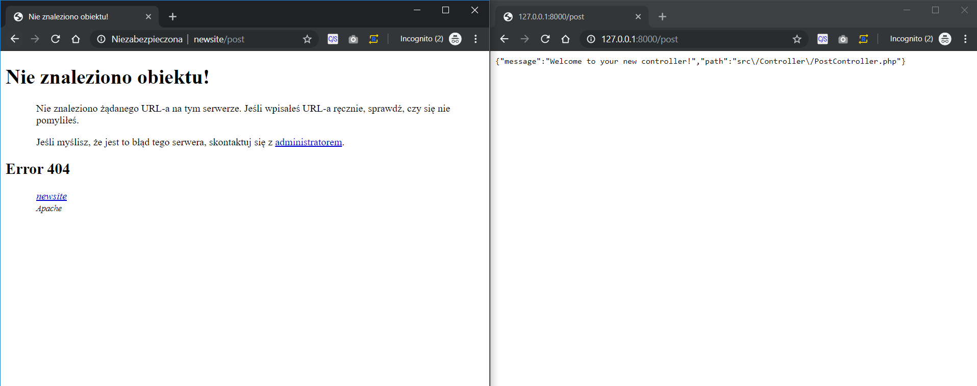Bookmark the 127.0.0.1:8000/post page with star
The width and height of the screenshot is (977, 386).
[797, 39]
